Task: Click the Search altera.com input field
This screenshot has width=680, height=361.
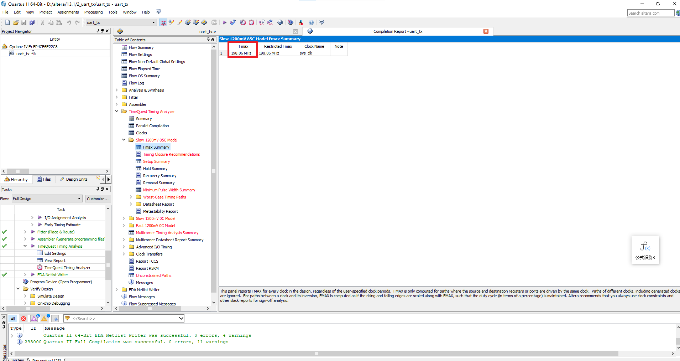Action: pos(650,13)
